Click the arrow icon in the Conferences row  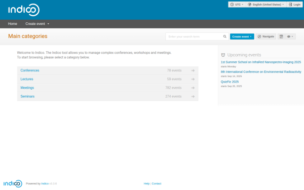tap(193, 70)
